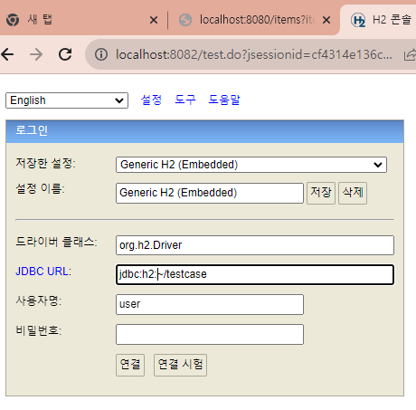Close the localhost:8080/items tab
The image size is (416, 410).
click(x=326, y=20)
